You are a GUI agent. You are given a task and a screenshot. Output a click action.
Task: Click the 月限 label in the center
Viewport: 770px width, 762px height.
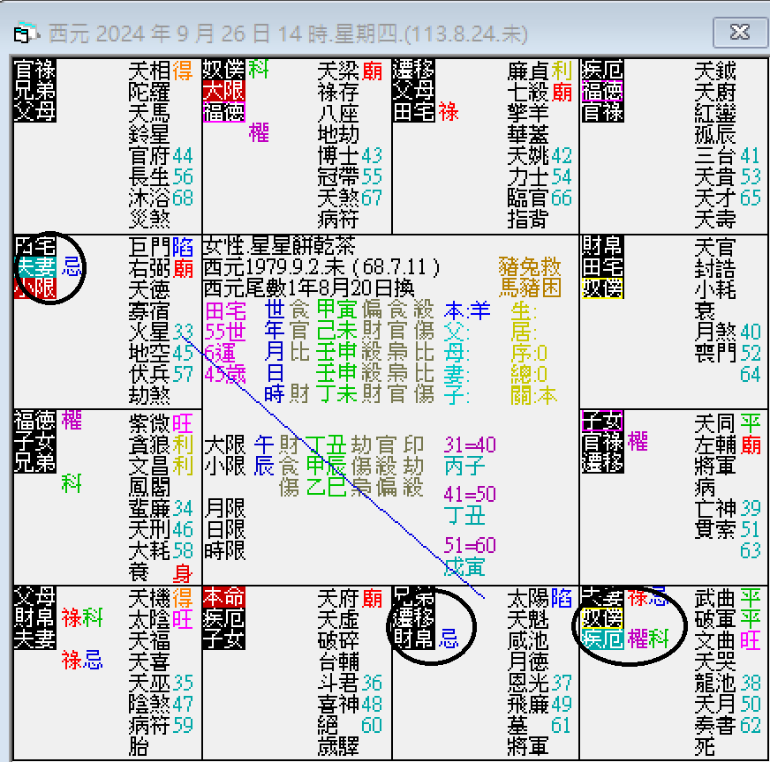(224, 508)
